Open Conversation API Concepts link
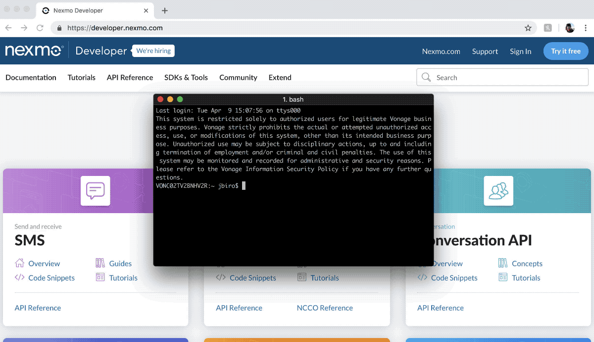594x342 pixels. (527, 264)
